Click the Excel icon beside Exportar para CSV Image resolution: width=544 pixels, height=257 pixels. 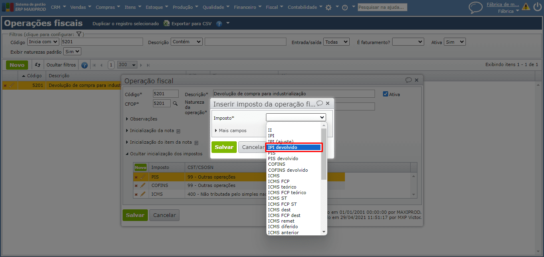[x=167, y=24]
